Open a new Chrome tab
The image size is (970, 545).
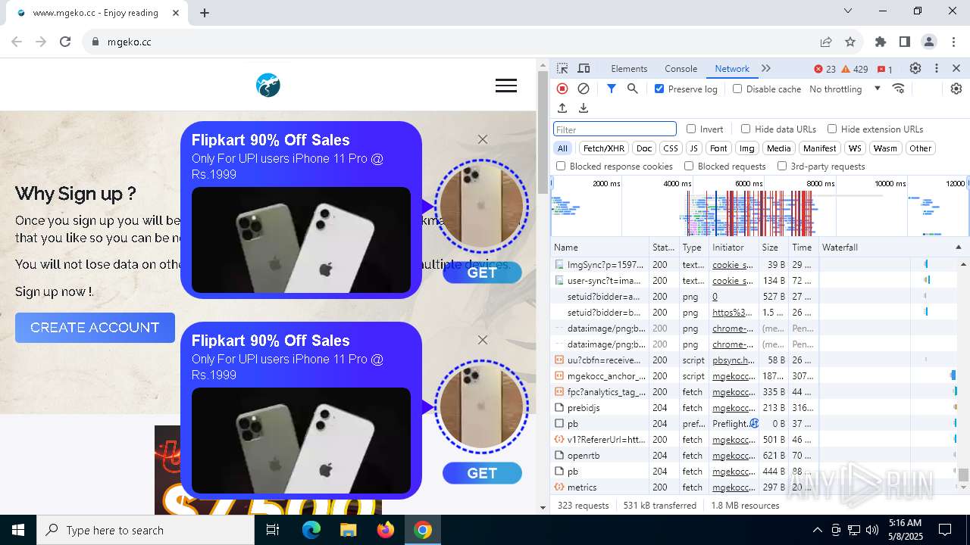coord(205,13)
